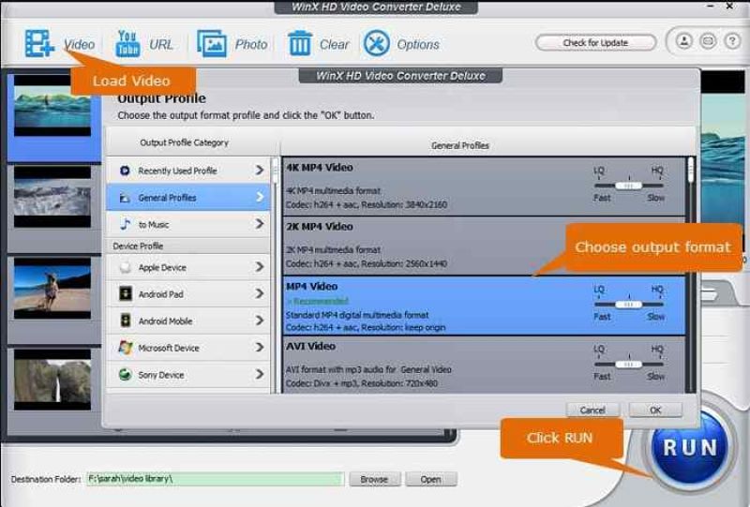This screenshot has height=507, width=750.
Task: Expand the to Music category arrow
Action: tap(260, 224)
